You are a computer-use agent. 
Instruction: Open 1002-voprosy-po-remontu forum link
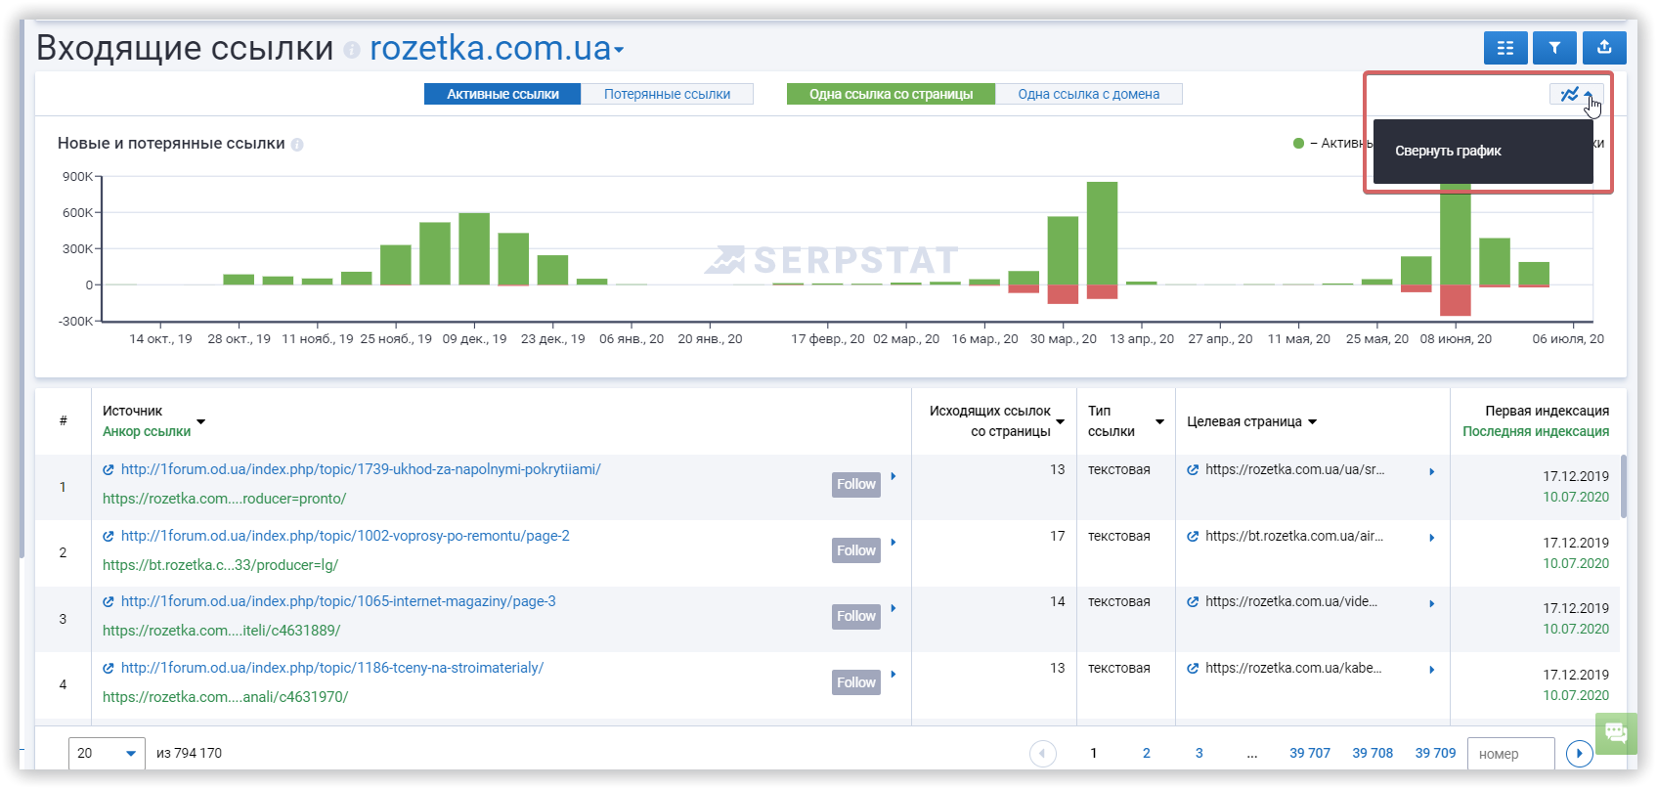(x=345, y=536)
